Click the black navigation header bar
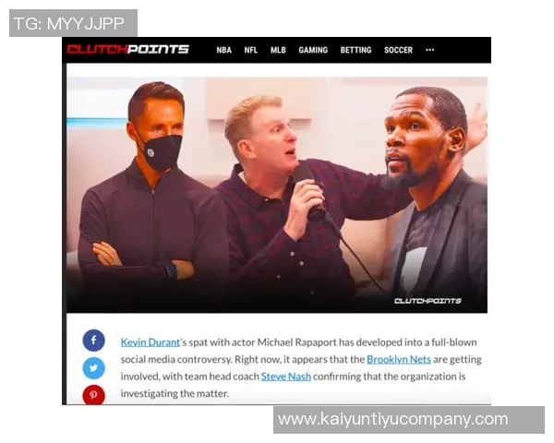 [x=277, y=50]
